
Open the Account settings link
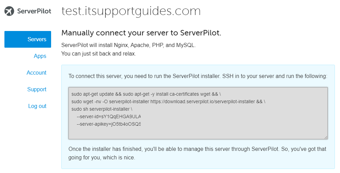[36, 73]
